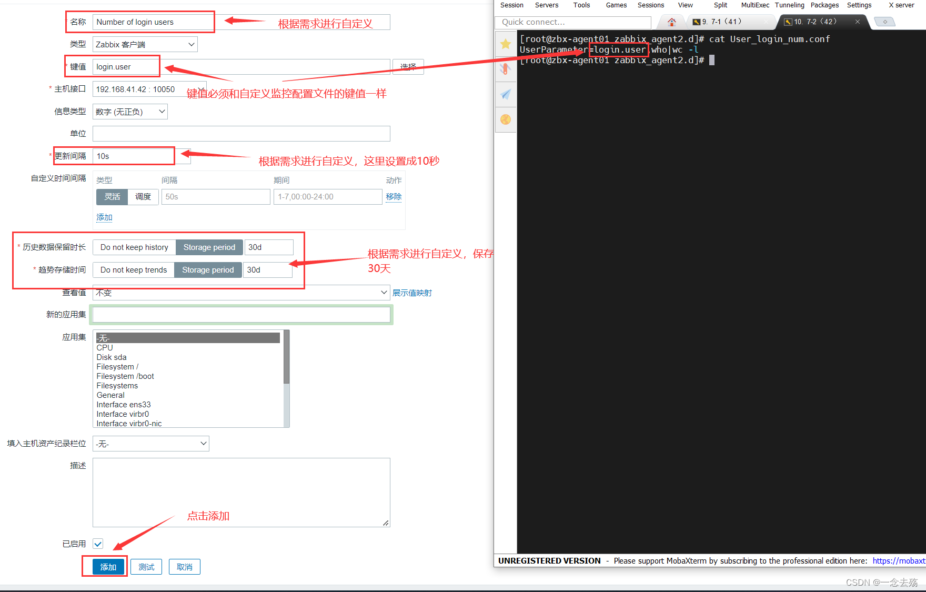Choose Storage period for trend storage
The width and height of the screenshot is (926, 592).
pos(208,270)
